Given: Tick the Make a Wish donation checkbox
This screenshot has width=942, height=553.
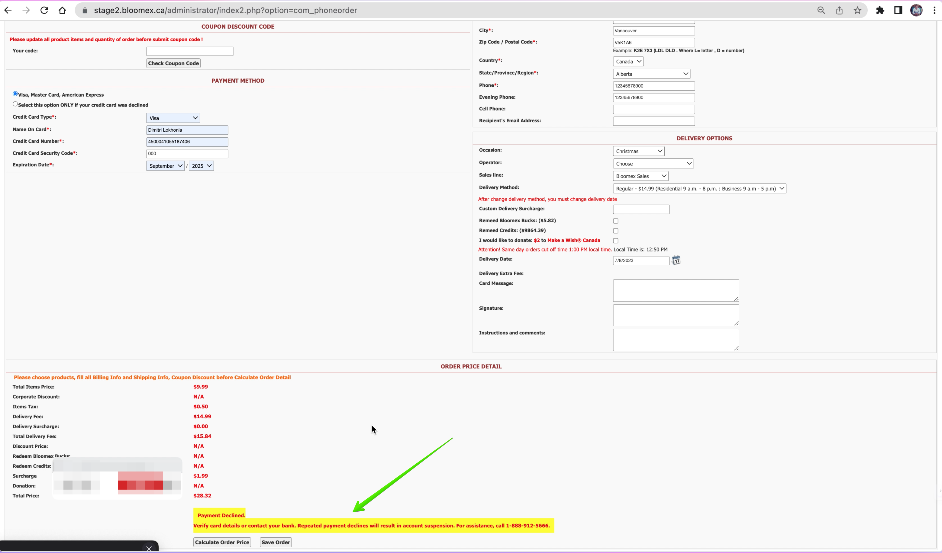Looking at the screenshot, I should [616, 241].
